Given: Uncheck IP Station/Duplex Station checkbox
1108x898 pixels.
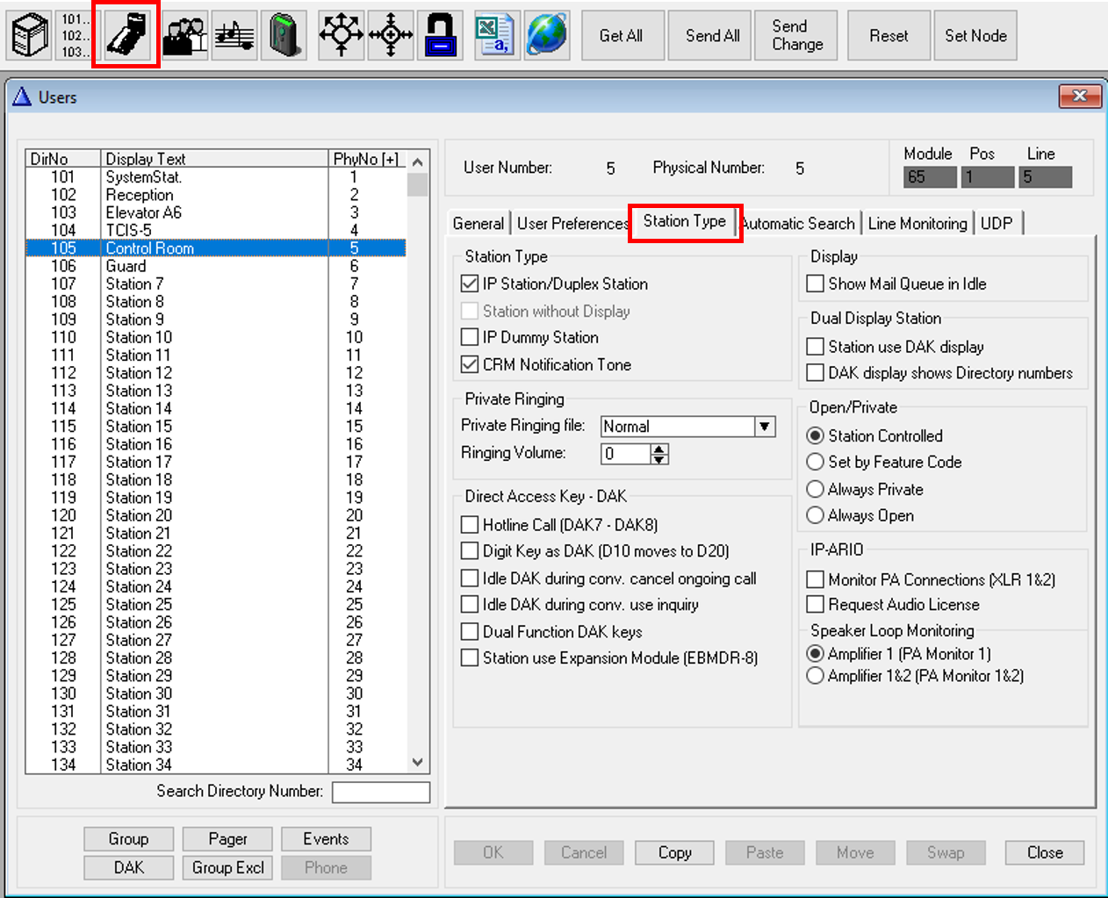Looking at the screenshot, I should (470, 284).
